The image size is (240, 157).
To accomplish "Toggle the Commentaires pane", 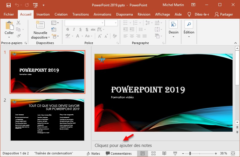I will click(x=118, y=154).
